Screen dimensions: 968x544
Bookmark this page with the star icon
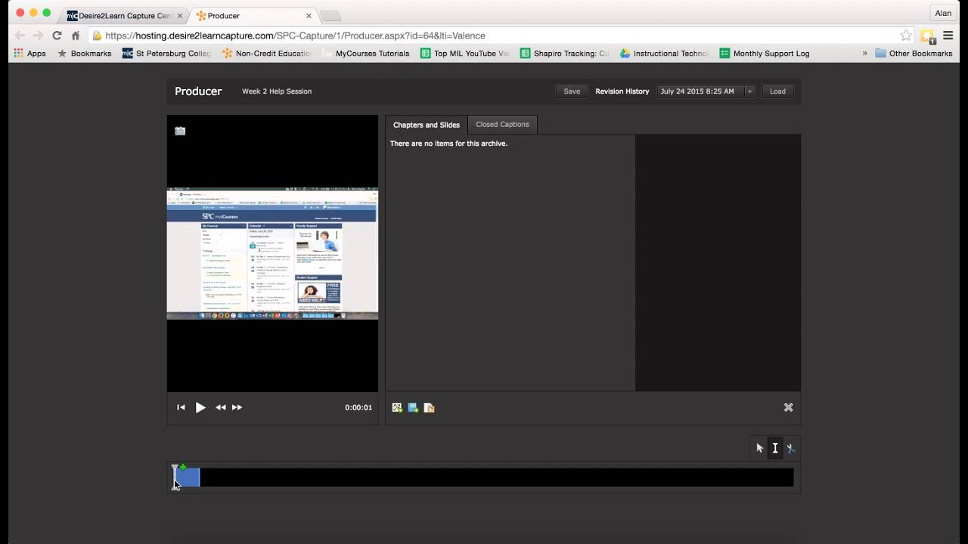(x=906, y=36)
